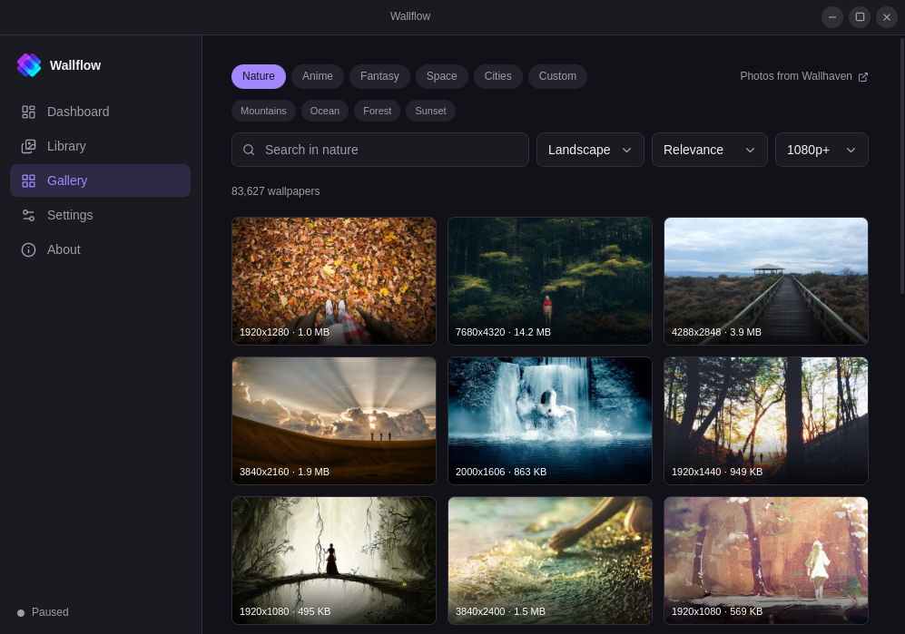This screenshot has height=634, width=905.
Task: Select the boardwalk wallpaper 4288x2848
Action: click(x=766, y=281)
